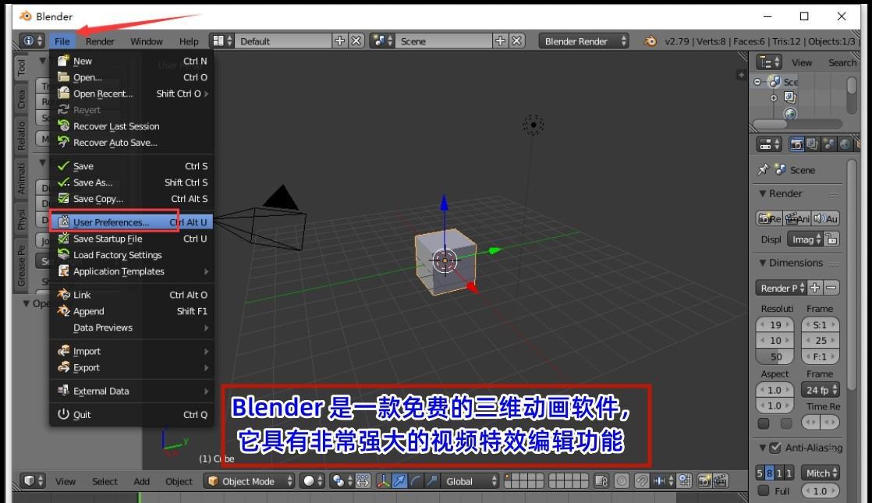Open the Render menu

click(x=100, y=41)
